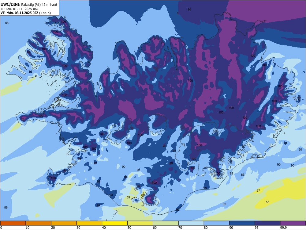The width and height of the screenshot is (306, 230).
Task: Click the legend scale label '70'
Action: tap(180, 228)
